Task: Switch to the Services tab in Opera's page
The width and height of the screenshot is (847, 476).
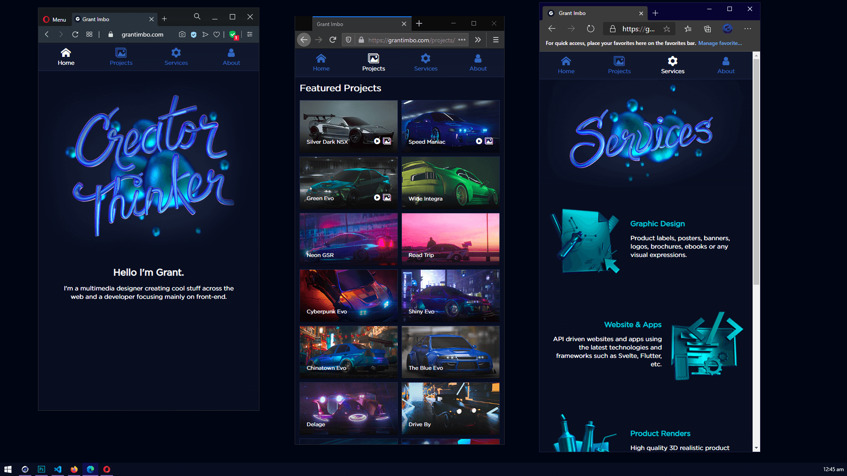Action: pos(176,57)
